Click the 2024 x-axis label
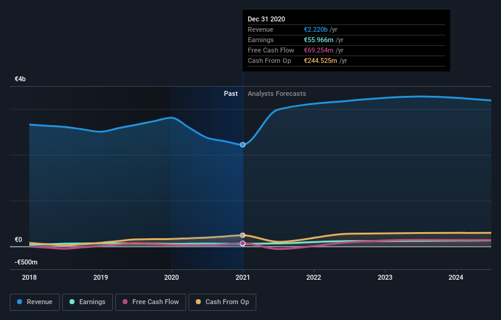This screenshot has height=320, width=501. (x=456, y=277)
